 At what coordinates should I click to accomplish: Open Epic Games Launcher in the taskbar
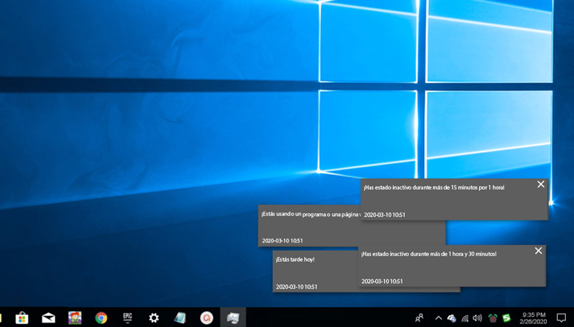click(x=127, y=317)
